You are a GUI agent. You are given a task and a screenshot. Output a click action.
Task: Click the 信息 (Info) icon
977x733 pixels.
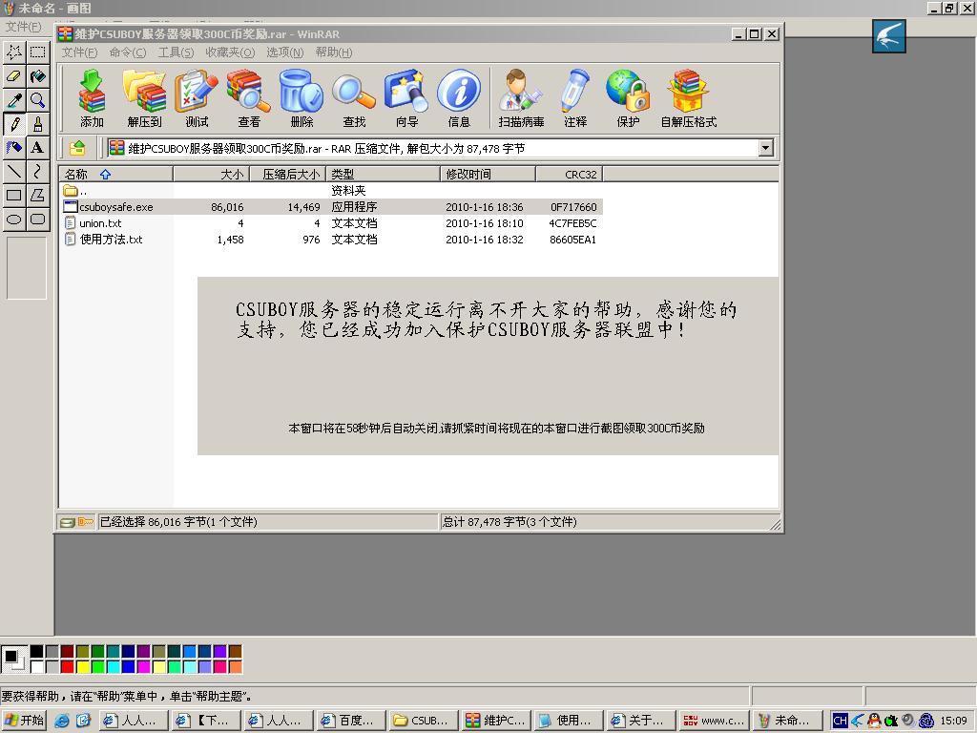pos(459,98)
